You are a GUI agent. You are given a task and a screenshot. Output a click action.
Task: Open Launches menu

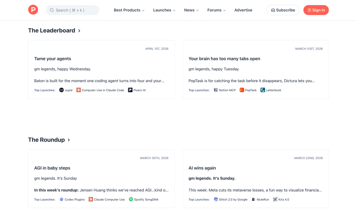164,10
